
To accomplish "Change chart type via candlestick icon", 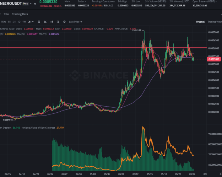I will click(52, 22).
